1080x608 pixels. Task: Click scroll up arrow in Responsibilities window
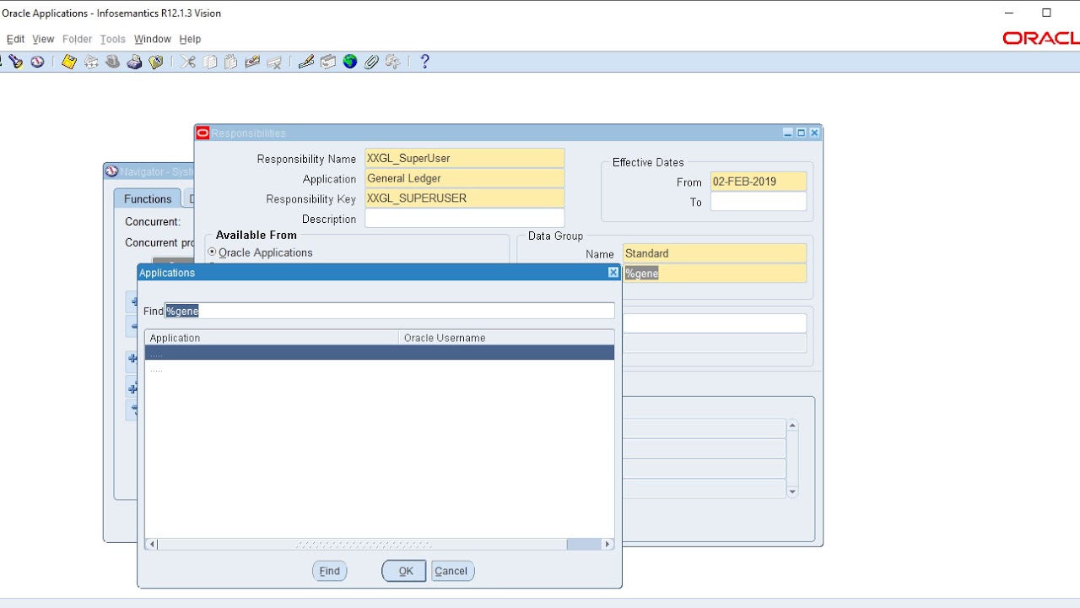click(x=792, y=426)
